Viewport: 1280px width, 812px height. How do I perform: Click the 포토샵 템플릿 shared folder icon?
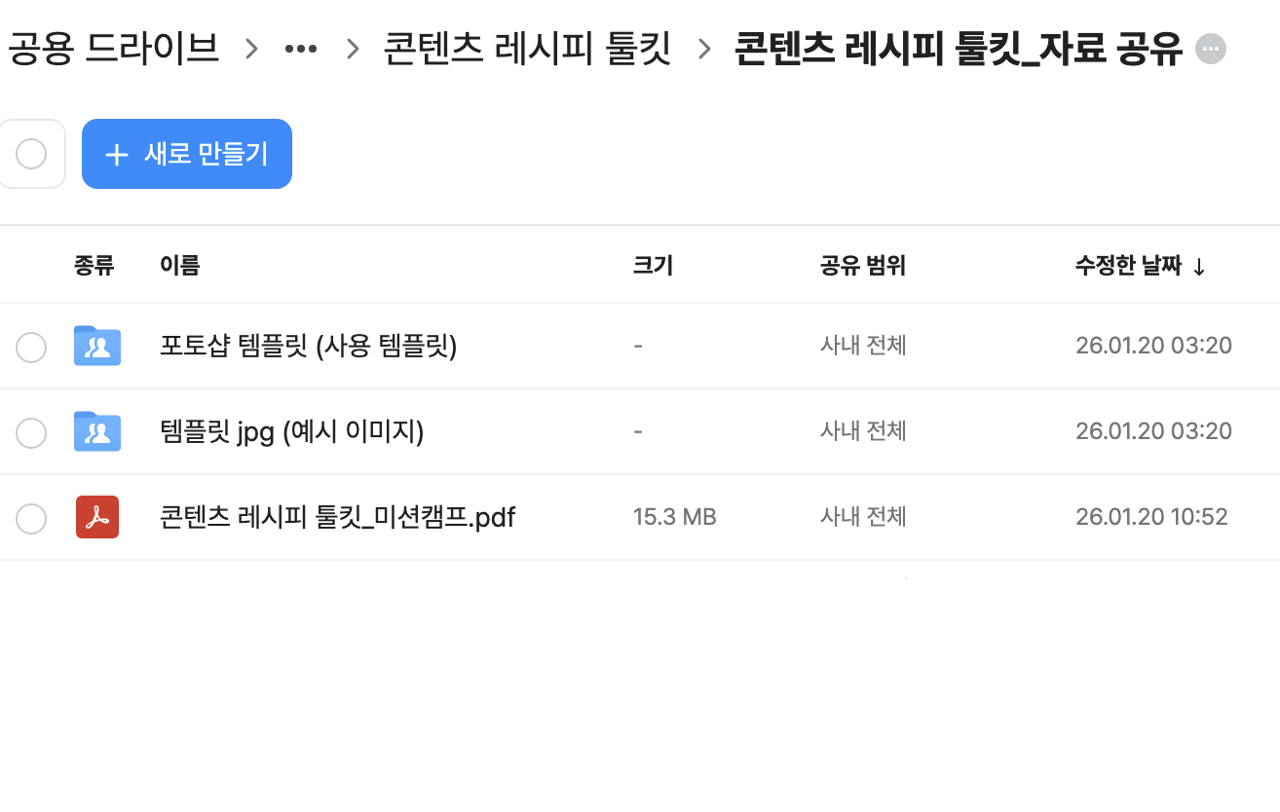(96, 346)
